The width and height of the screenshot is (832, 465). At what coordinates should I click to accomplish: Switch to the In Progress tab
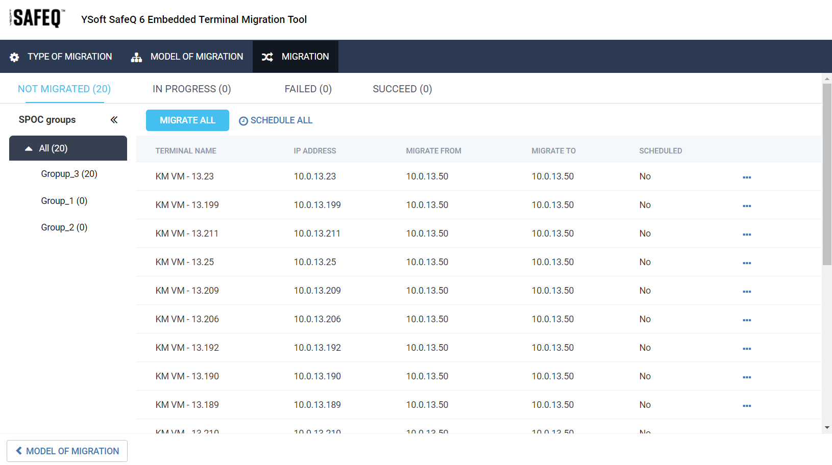(x=191, y=89)
